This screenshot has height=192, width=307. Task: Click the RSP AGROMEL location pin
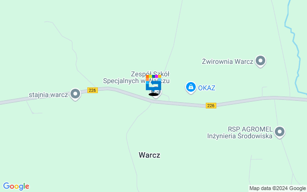click(x=280, y=132)
